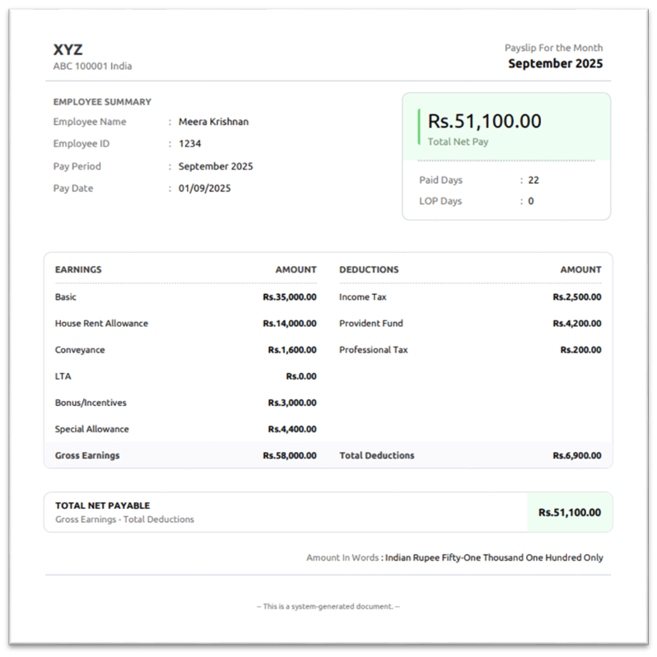Click the Basic earnings amount Rs.35,000.00

(289, 297)
